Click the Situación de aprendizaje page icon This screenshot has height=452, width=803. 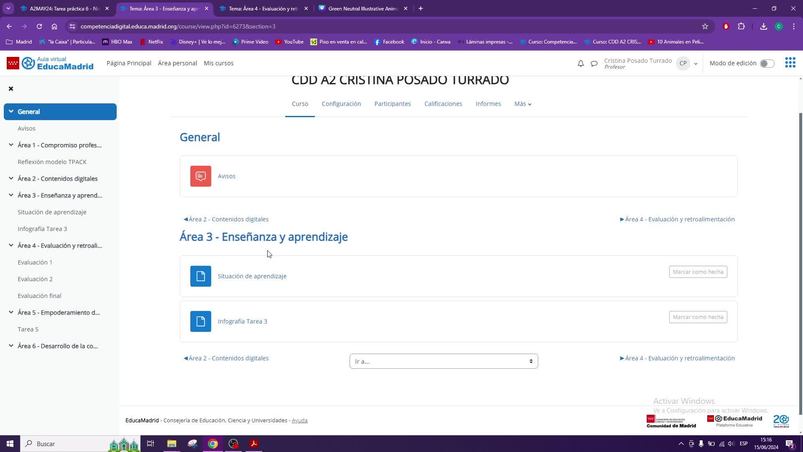pos(200,276)
